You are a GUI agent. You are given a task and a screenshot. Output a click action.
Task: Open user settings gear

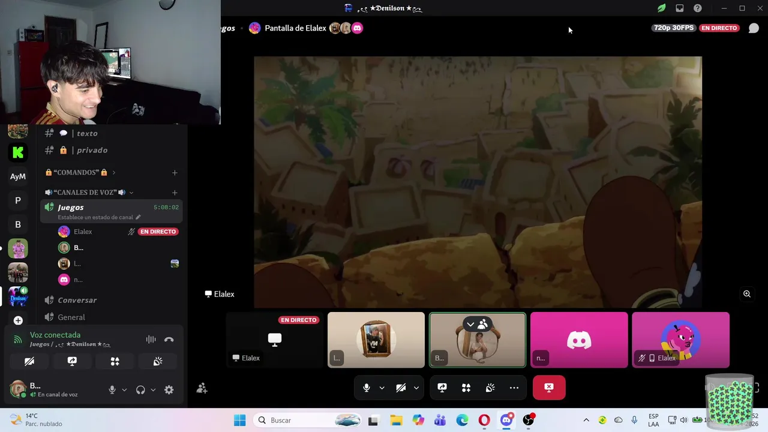coord(169,389)
